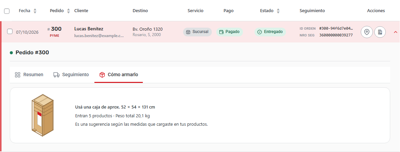Sort by Pedido column arrows
The height and width of the screenshot is (152, 400).
68,11
